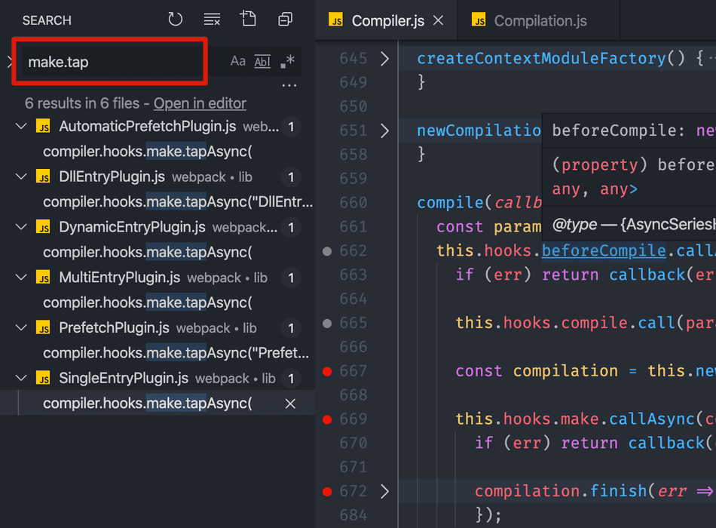Switch to the Compilation.js tab
Viewport: 716px width, 528px height.
click(540, 20)
